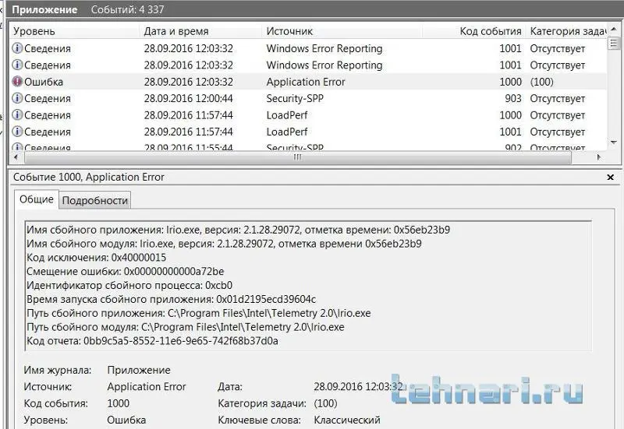Screen dimensions: 624x429
Task: Click the line 'Путь сбойного модуля'
Action: point(186,327)
